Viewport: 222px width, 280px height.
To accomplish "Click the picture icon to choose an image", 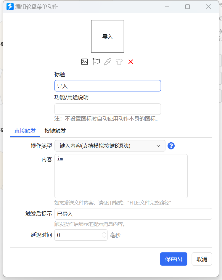I will 84,62.
